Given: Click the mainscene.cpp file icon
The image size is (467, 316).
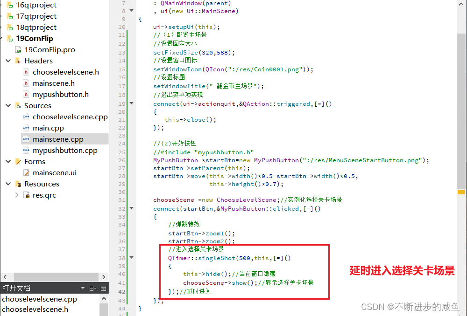Looking at the screenshot, I should tap(26, 139).
